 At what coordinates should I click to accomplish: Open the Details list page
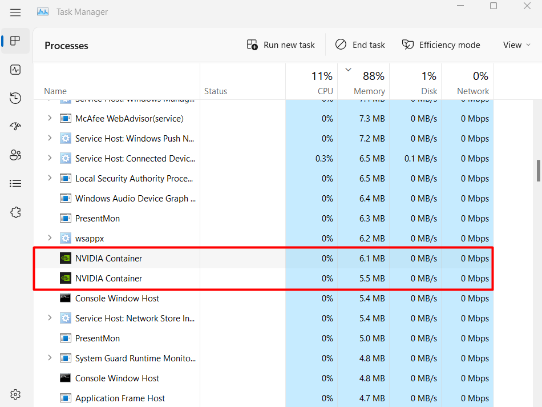pyautogui.click(x=15, y=183)
